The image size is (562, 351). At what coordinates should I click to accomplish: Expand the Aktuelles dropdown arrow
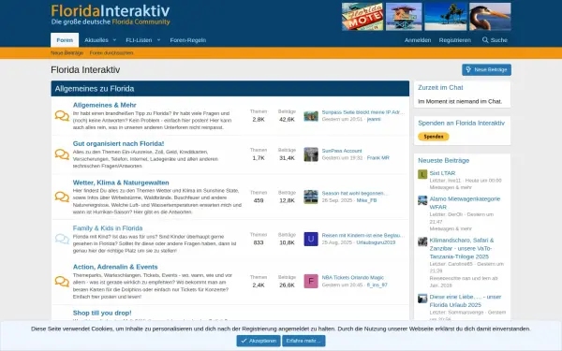pos(114,40)
